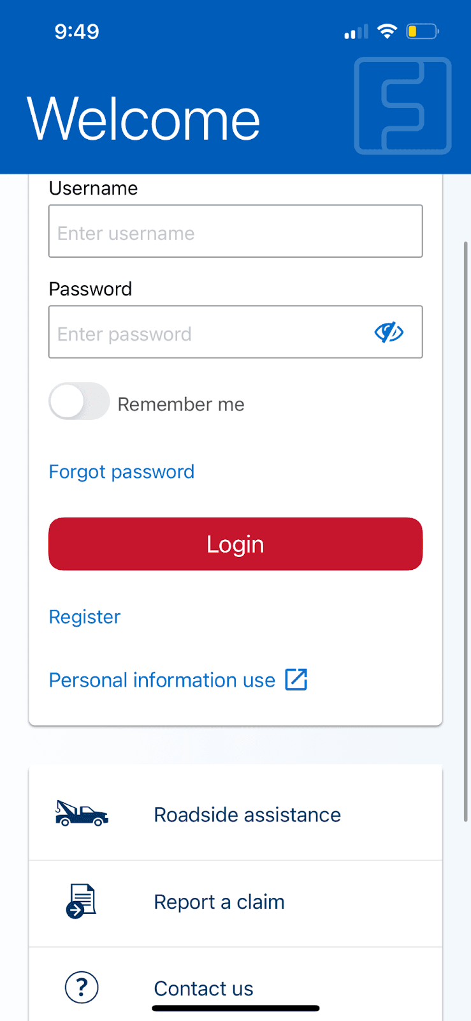This screenshot has width=471, height=1021.
Task: Select the Report a claim option
Action: (x=219, y=902)
